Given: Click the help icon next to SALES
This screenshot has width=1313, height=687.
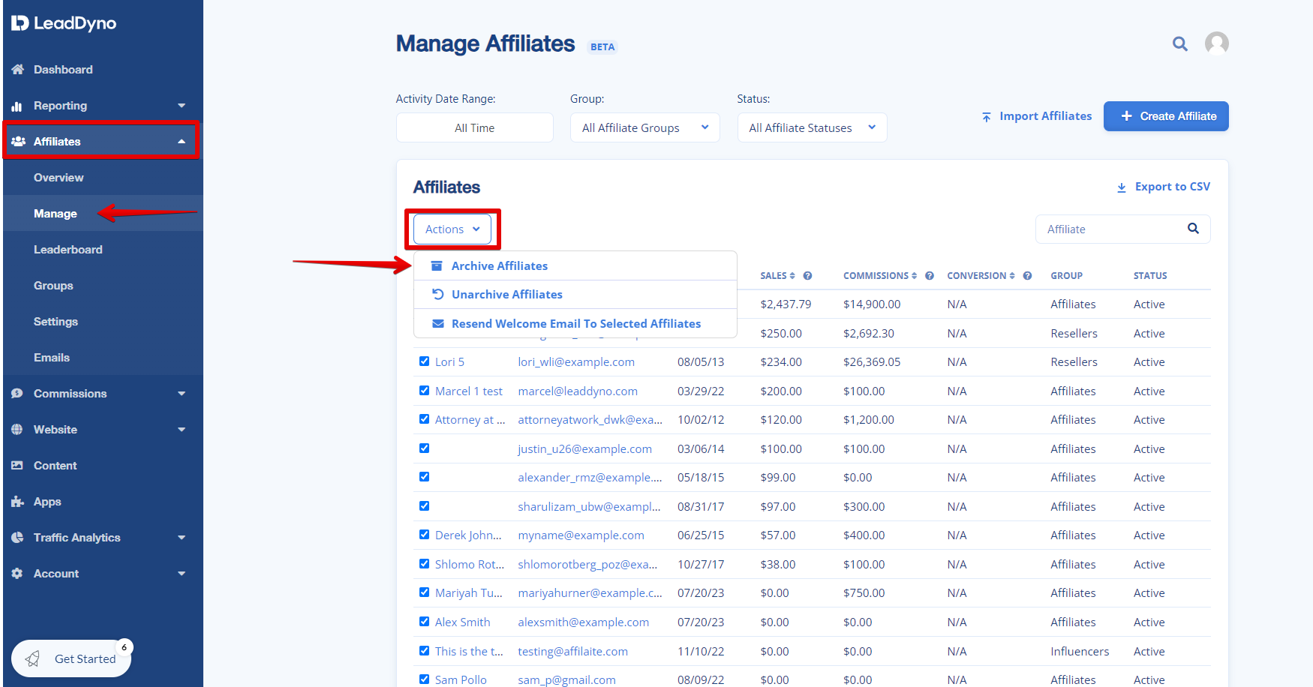Looking at the screenshot, I should point(807,276).
